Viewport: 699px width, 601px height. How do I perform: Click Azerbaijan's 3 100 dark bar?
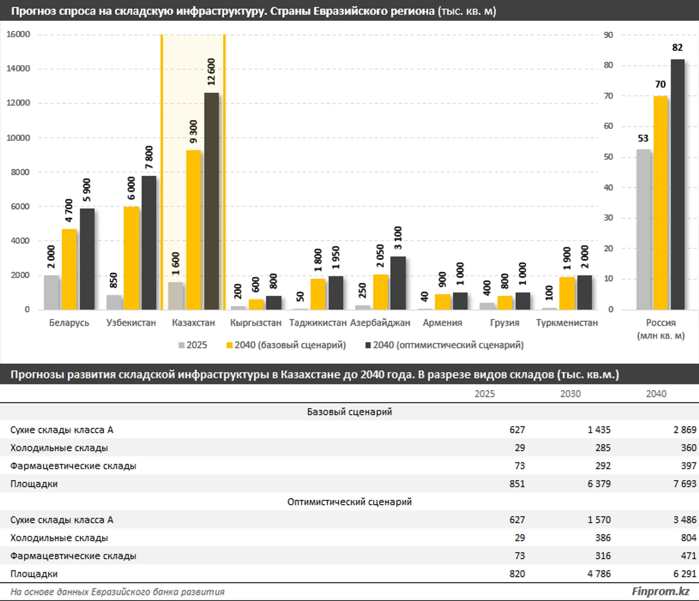(x=398, y=283)
